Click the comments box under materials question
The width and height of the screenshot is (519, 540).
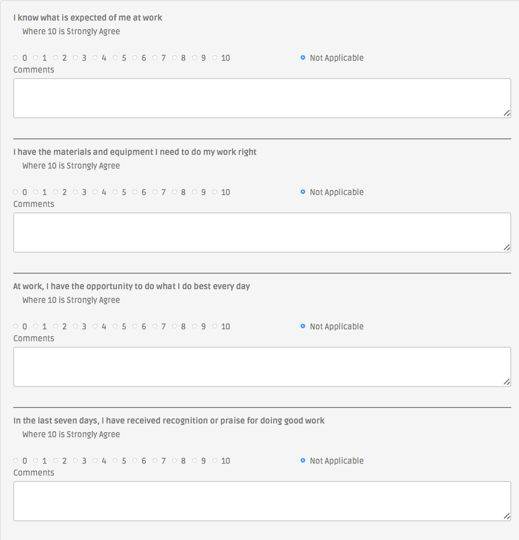click(262, 232)
